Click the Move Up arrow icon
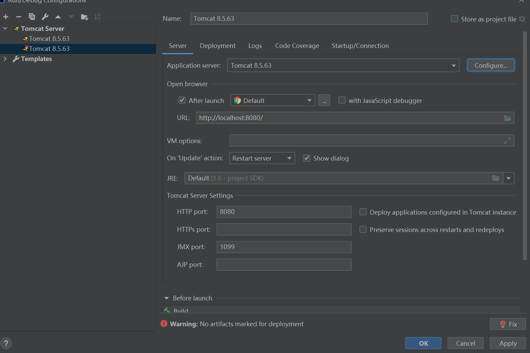 (x=58, y=17)
